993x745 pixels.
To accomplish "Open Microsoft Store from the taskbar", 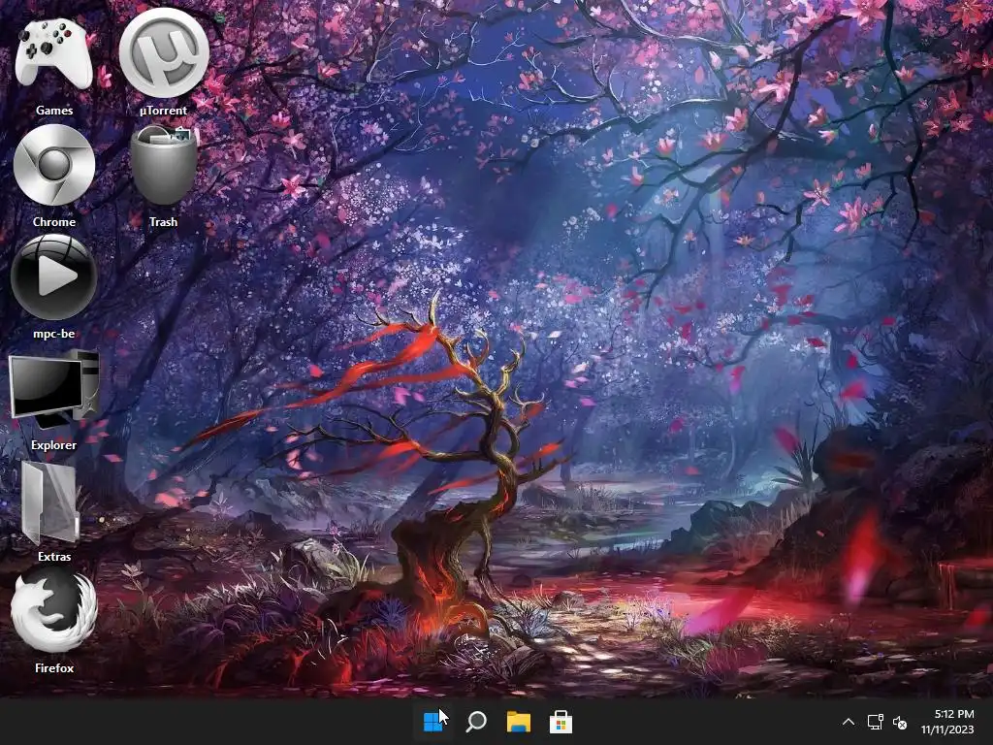I will coord(561,722).
